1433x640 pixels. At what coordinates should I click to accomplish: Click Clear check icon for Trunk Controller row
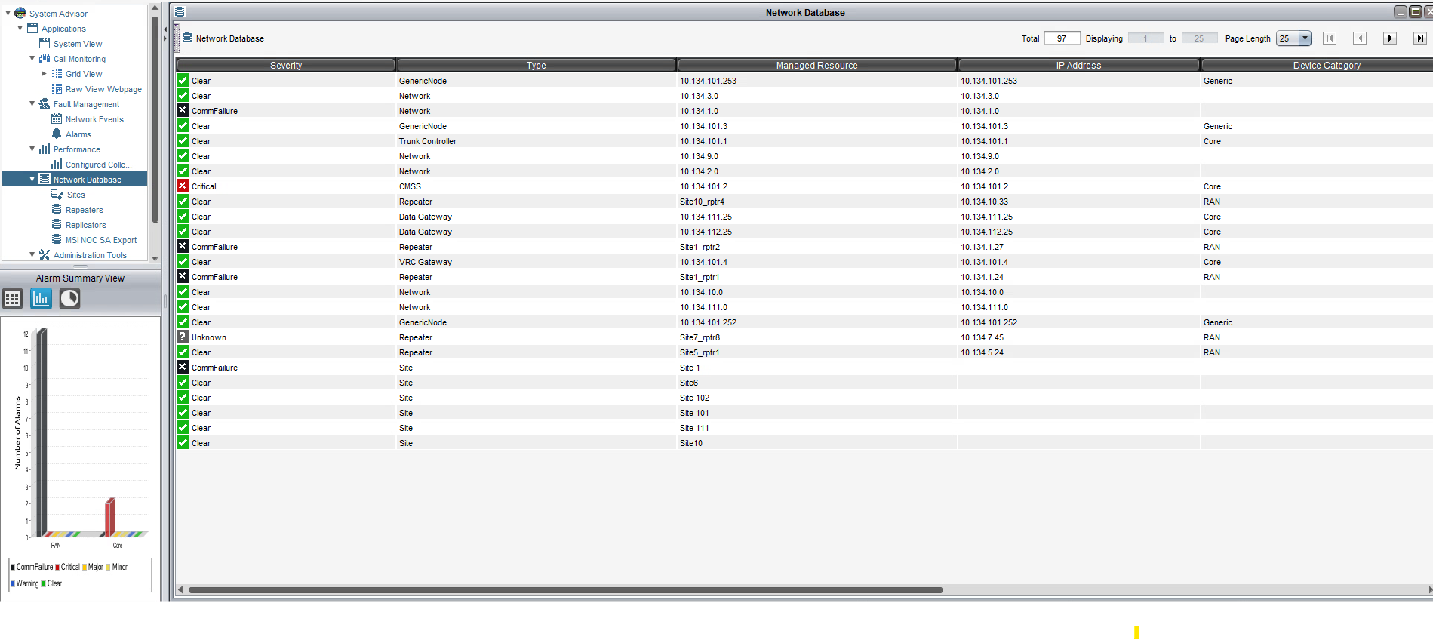pos(183,140)
